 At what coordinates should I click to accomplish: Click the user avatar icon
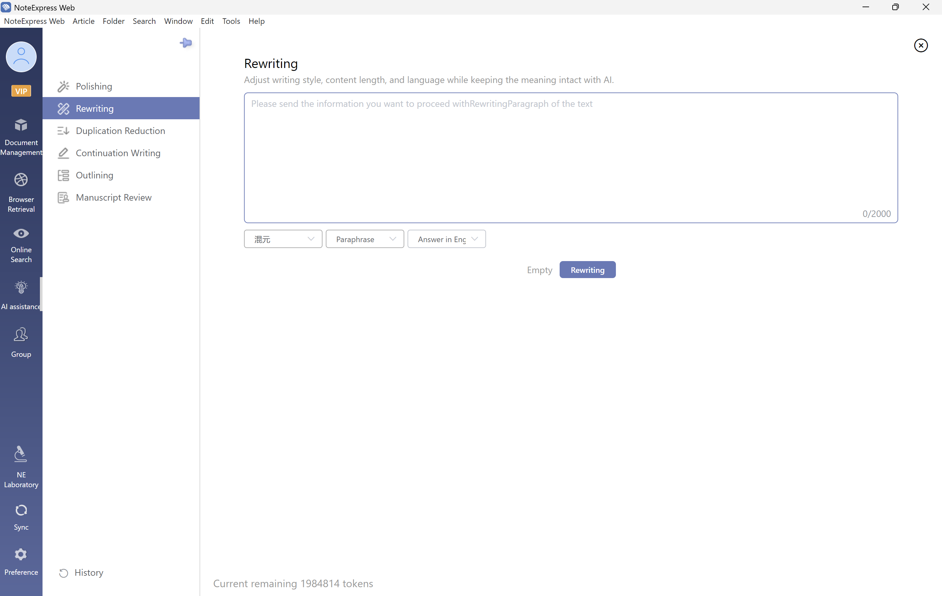(21, 57)
